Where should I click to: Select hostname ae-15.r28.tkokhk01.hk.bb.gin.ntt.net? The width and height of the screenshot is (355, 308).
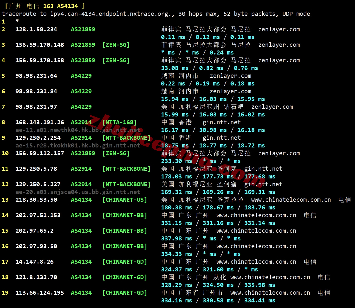click(78, 146)
